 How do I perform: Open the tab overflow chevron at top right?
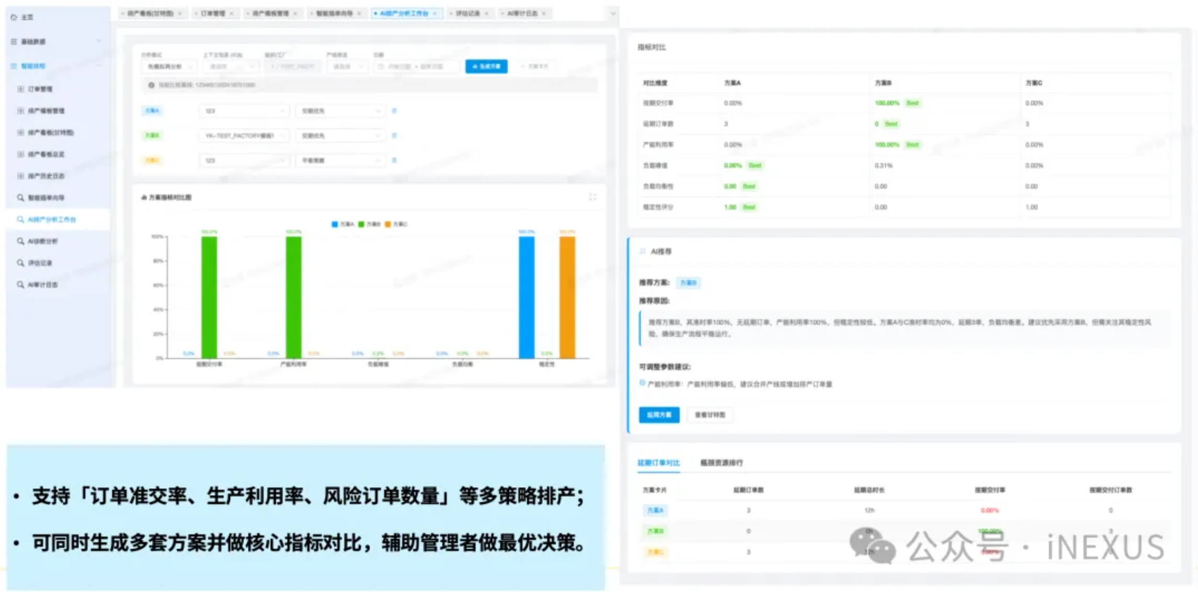tap(613, 13)
